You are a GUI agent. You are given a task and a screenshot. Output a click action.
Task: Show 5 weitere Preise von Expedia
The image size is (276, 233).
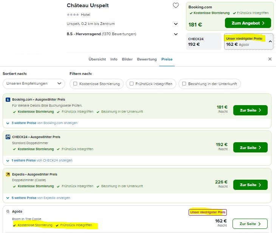coord(41,198)
